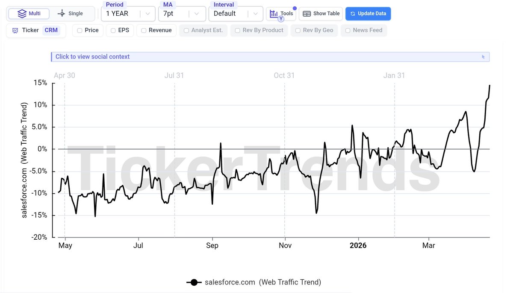The image size is (513, 293).
Task: Click the -5.0% y-axis label
Action: (x=38, y=171)
